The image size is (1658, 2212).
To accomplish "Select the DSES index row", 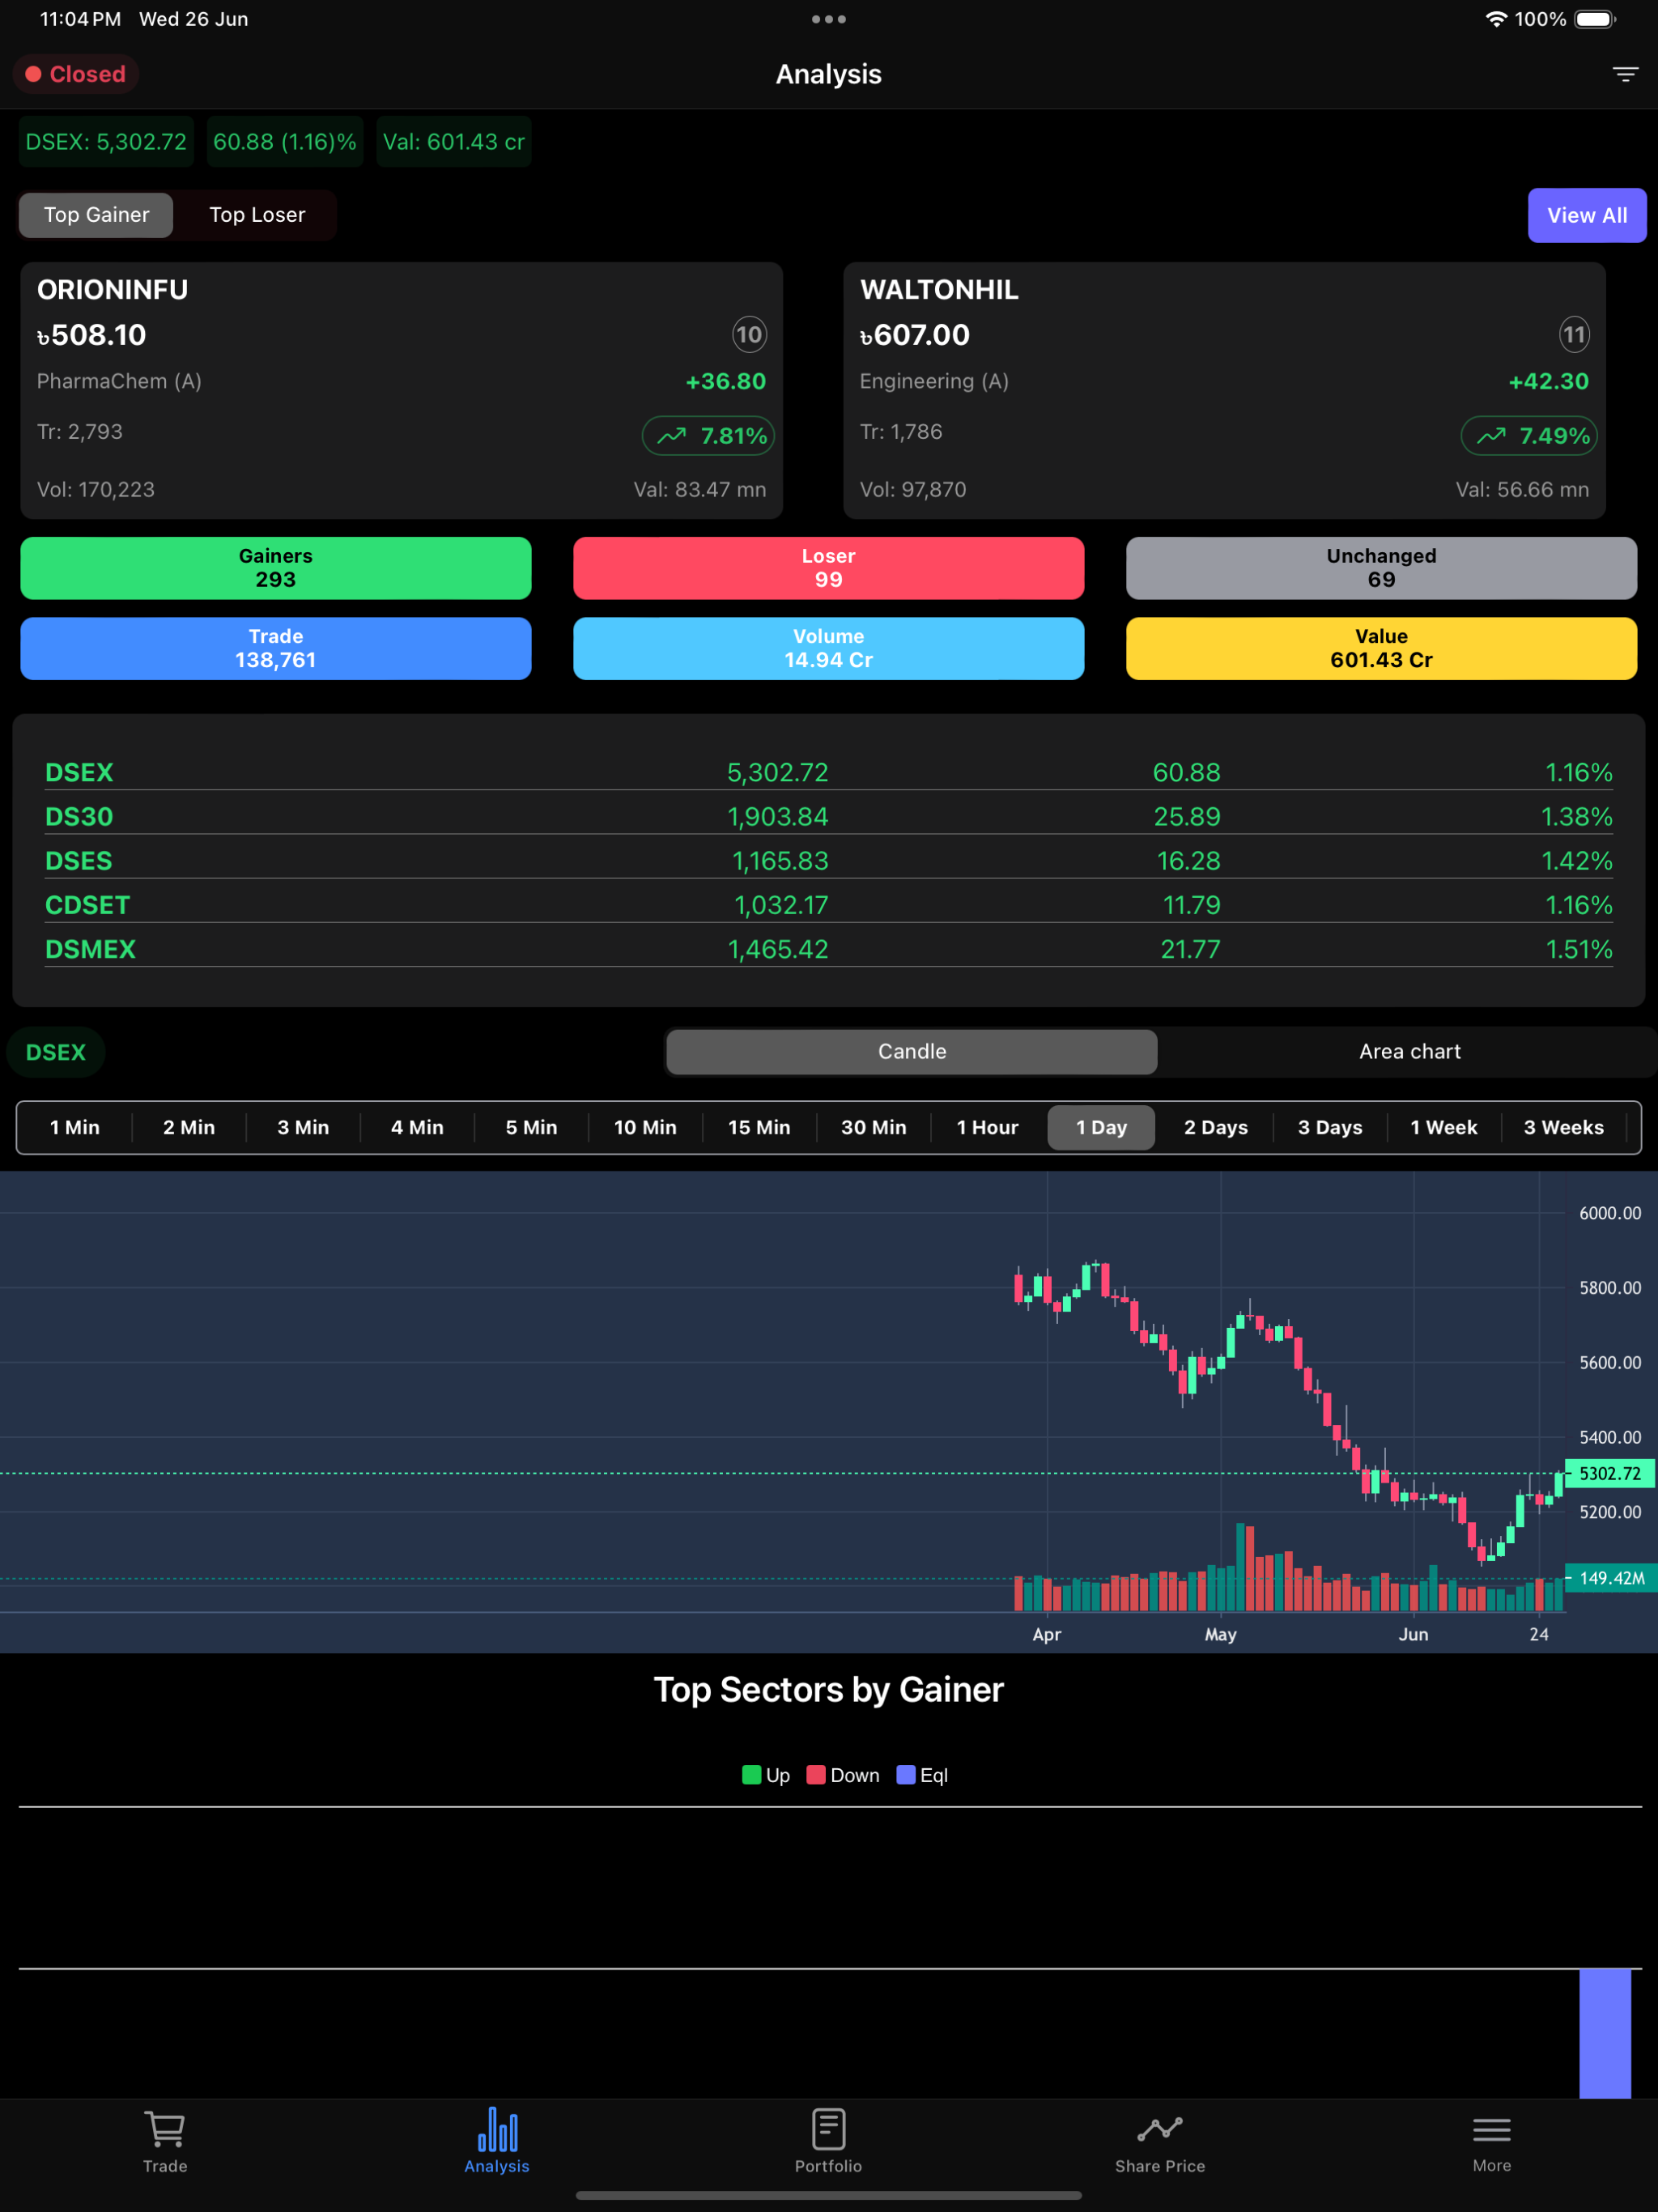I will pos(828,860).
